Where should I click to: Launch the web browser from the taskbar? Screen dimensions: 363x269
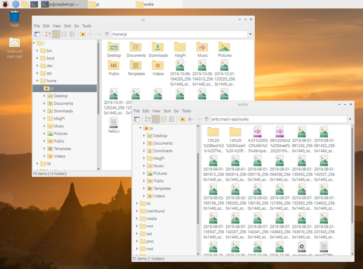point(15,4)
